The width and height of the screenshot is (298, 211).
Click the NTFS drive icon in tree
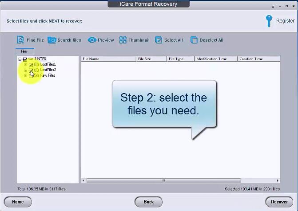[x=31, y=59]
